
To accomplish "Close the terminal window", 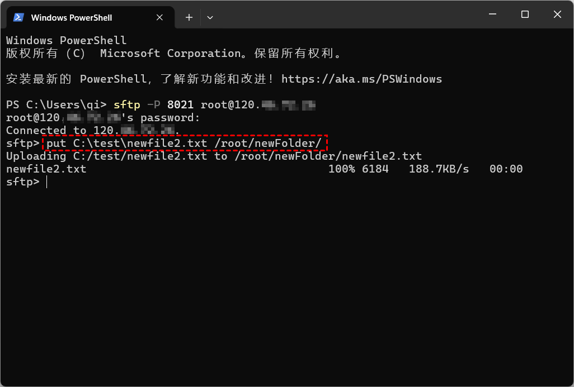I will click(557, 15).
